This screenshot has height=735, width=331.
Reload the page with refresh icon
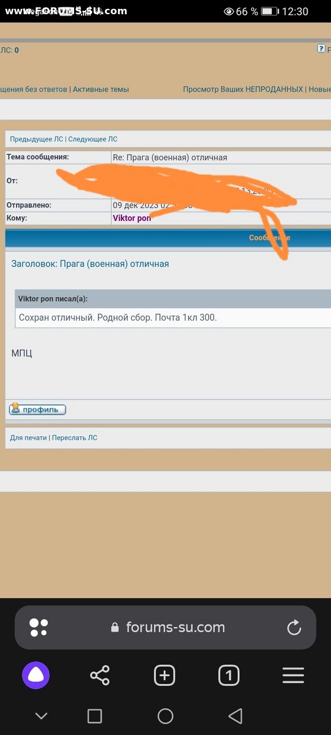[294, 627]
